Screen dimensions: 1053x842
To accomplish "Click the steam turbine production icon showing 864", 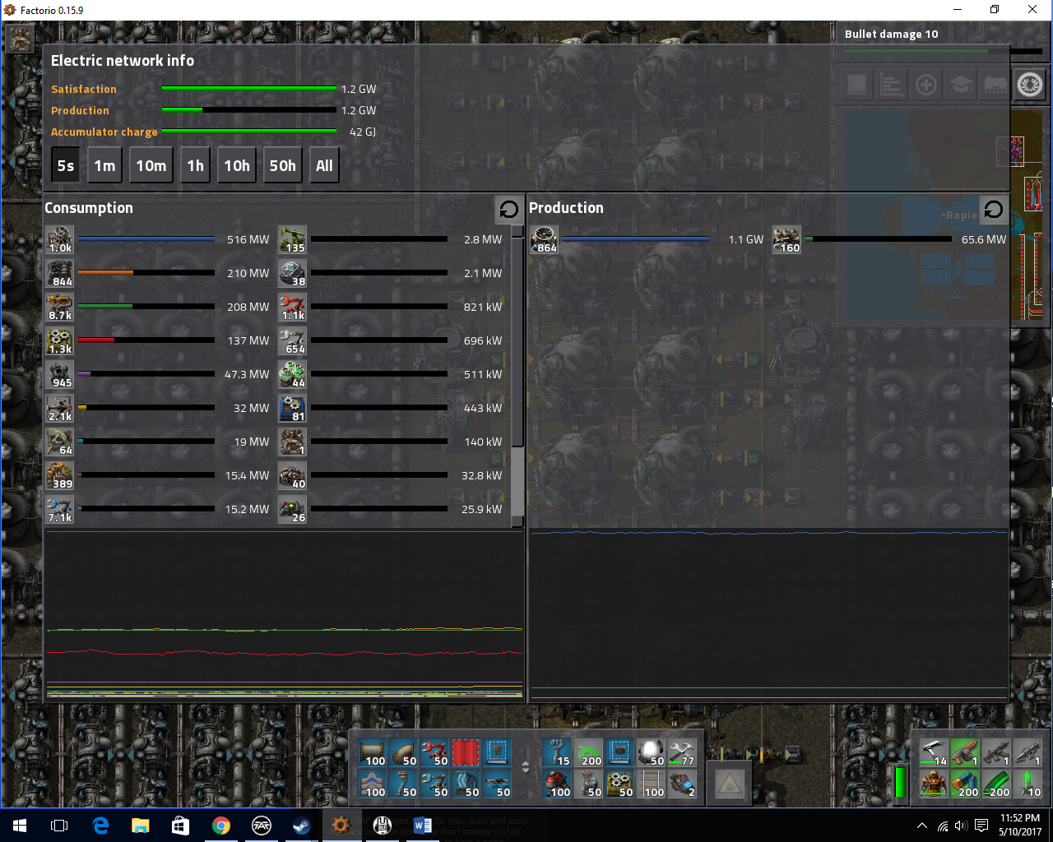I will [544, 239].
